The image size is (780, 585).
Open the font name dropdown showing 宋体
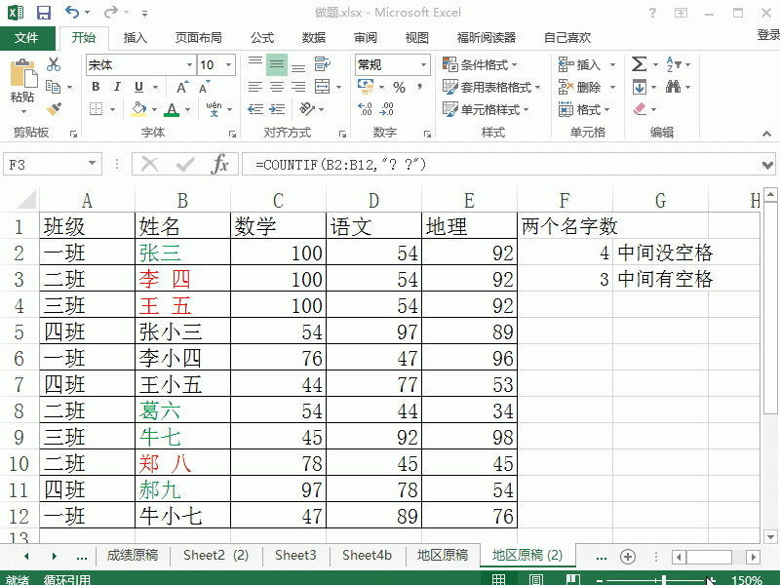pos(136,63)
